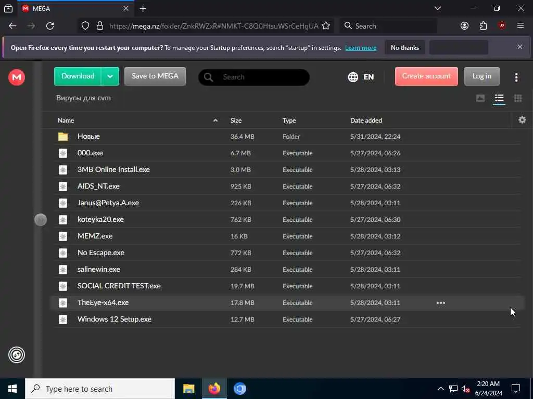
Task: Open the context menu dots for TheEye-x64.exe
Action: click(440, 303)
